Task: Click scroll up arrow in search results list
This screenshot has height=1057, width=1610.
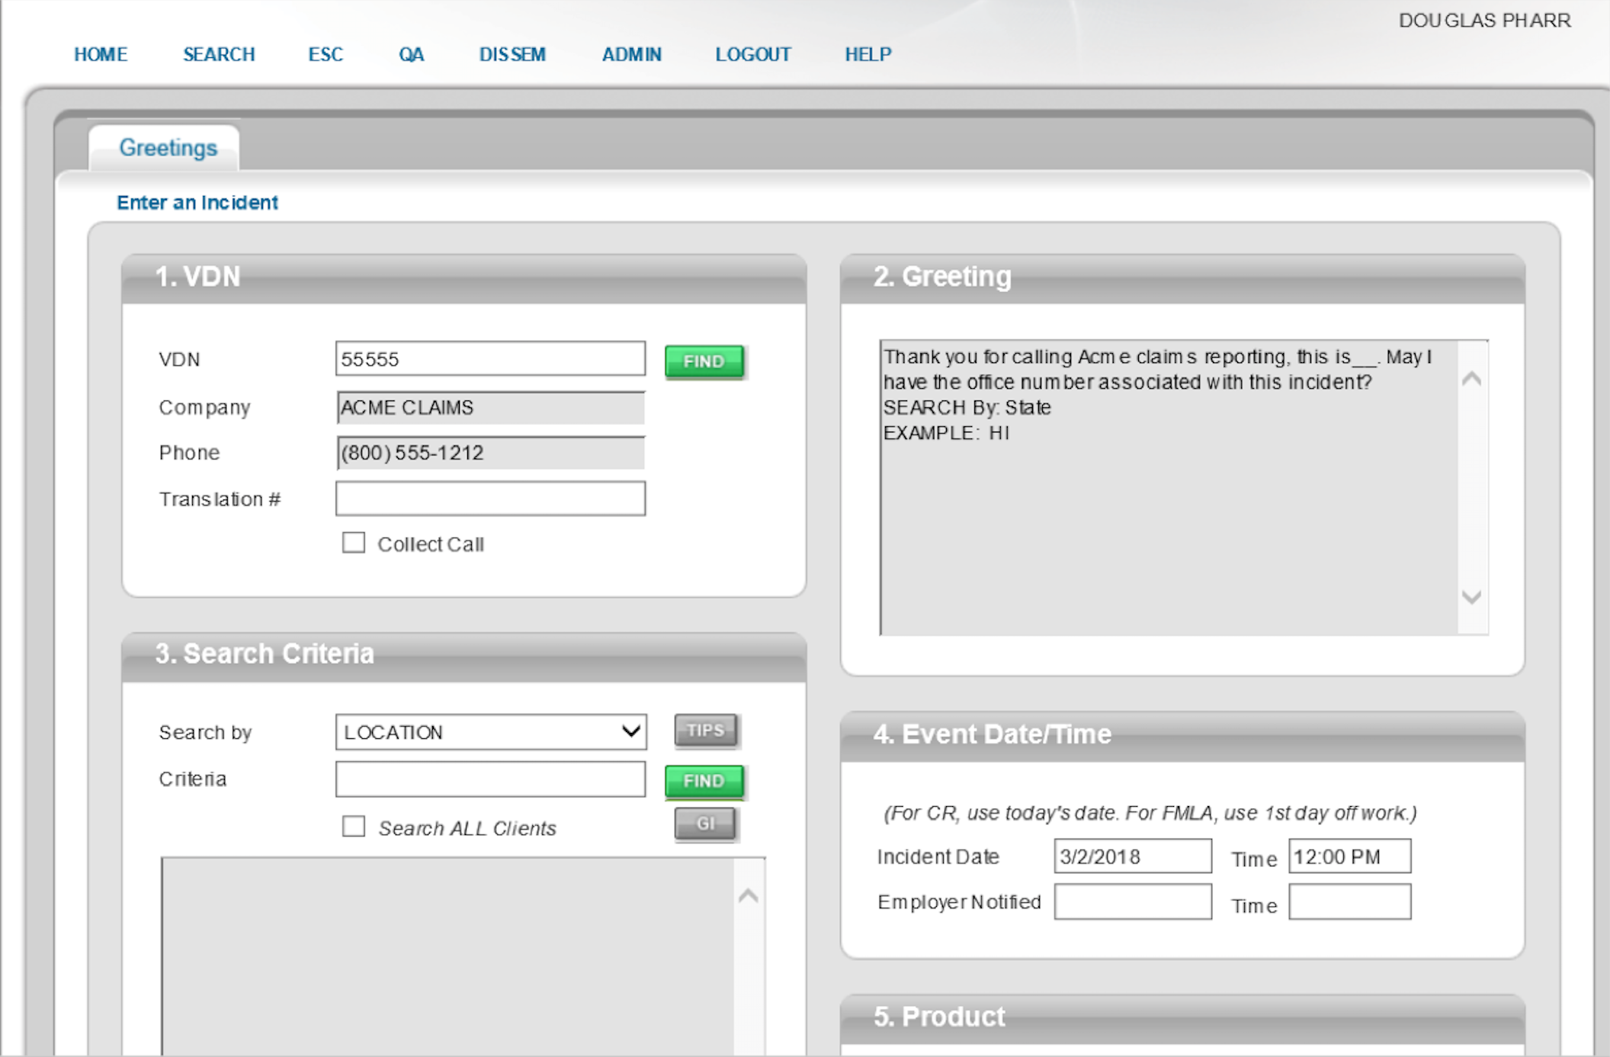Action: (748, 895)
